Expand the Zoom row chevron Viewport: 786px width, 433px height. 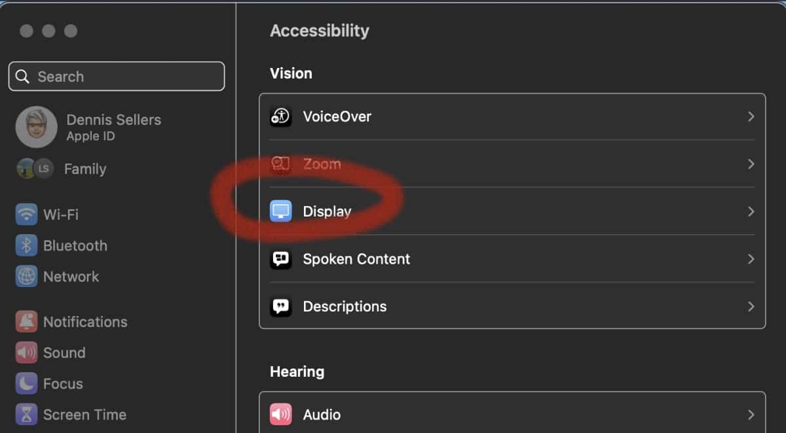click(x=751, y=164)
